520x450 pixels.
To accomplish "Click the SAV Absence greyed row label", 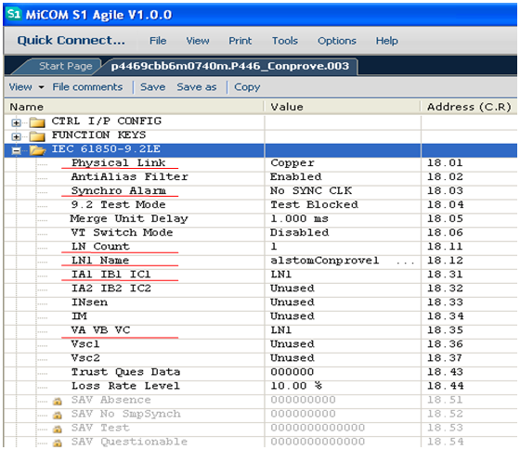I will tap(110, 400).
